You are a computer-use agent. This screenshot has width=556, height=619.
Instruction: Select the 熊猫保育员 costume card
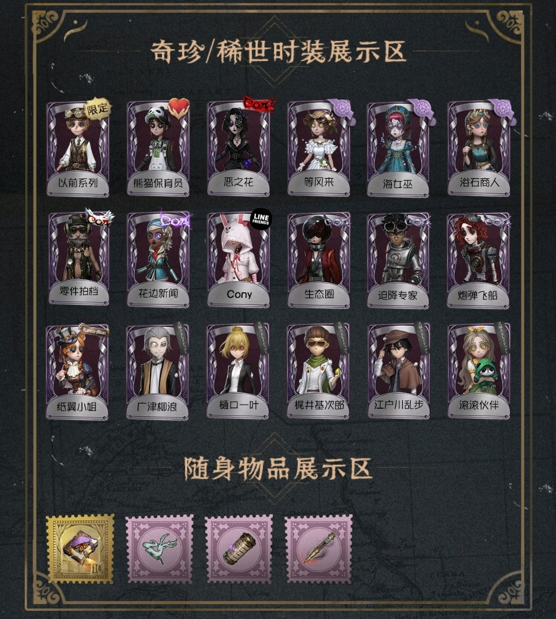click(x=158, y=148)
